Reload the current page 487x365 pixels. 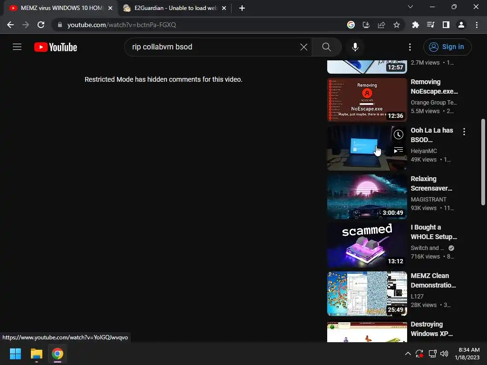(41, 25)
